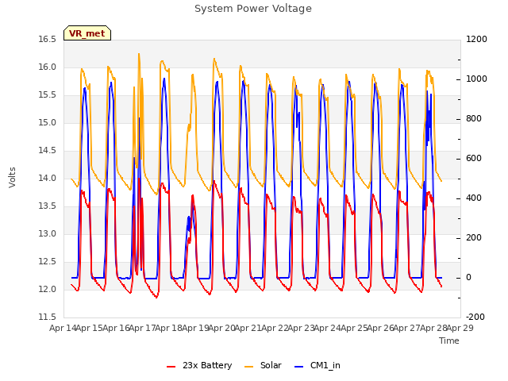
Task: Click the 0 right axis value
Action: click(x=468, y=278)
